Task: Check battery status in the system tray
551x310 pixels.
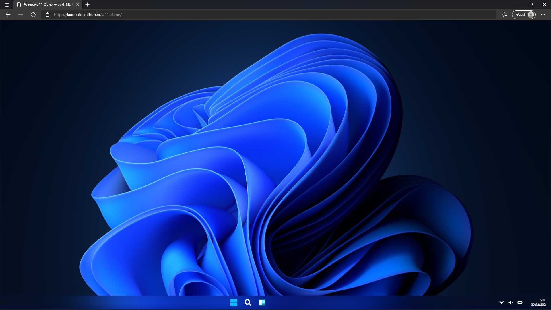Action: (x=520, y=302)
